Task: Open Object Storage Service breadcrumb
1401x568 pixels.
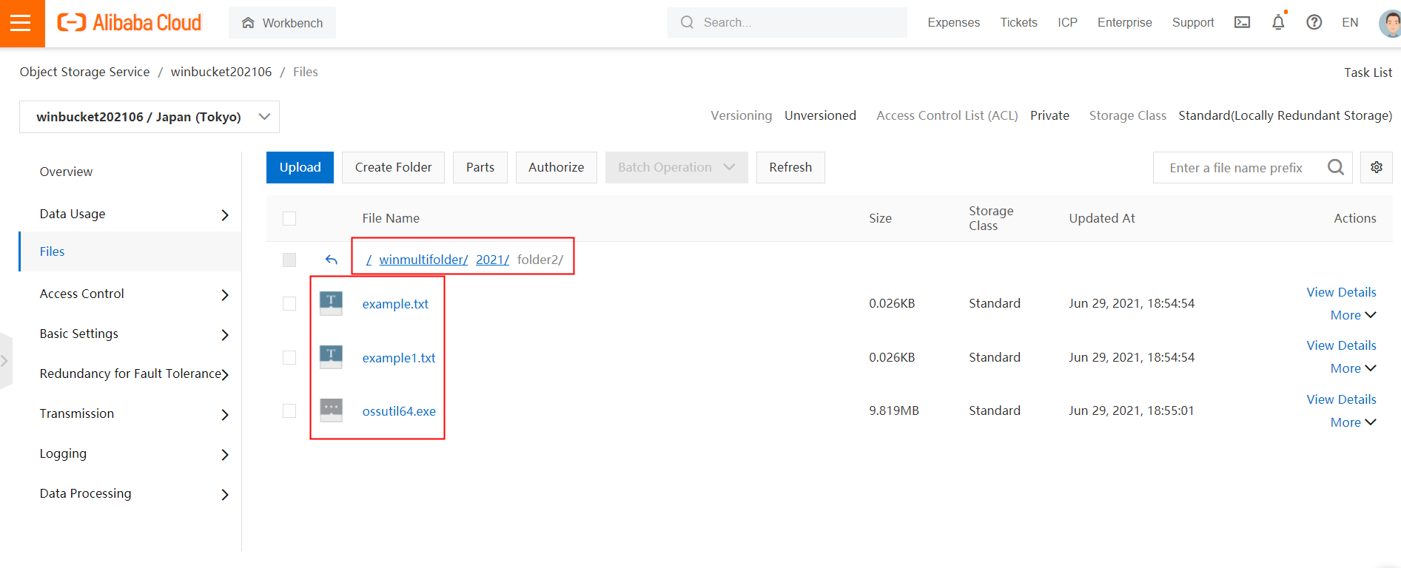Action: coord(84,72)
